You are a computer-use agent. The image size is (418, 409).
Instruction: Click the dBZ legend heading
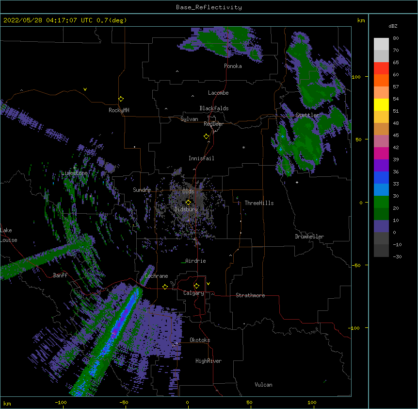pyautogui.click(x=393, y=26)
